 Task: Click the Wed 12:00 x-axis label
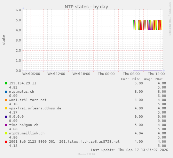tap(56, 74)
